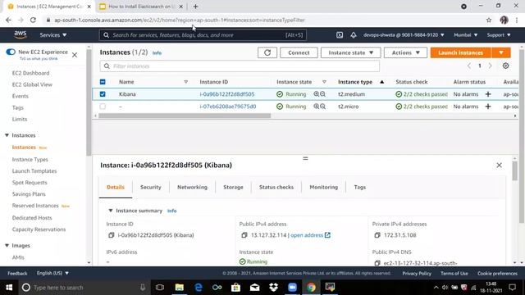Open EC2 Dashboard in sidebar
Image resolution: width=525 pixels, height=295 pixels.
[30, 73]
